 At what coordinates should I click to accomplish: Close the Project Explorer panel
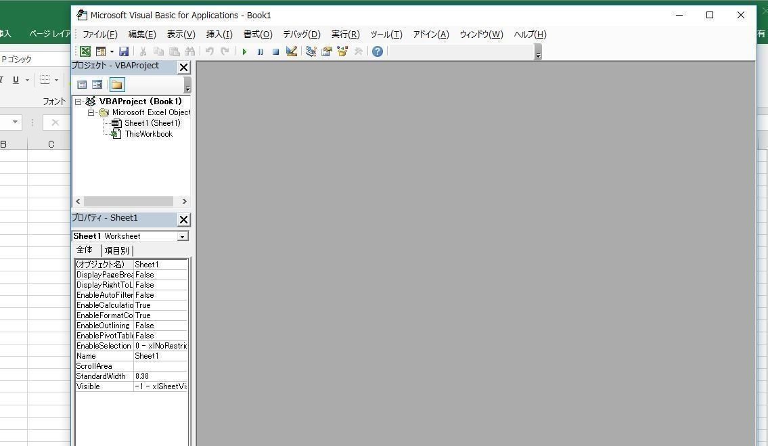click(183, 66)
